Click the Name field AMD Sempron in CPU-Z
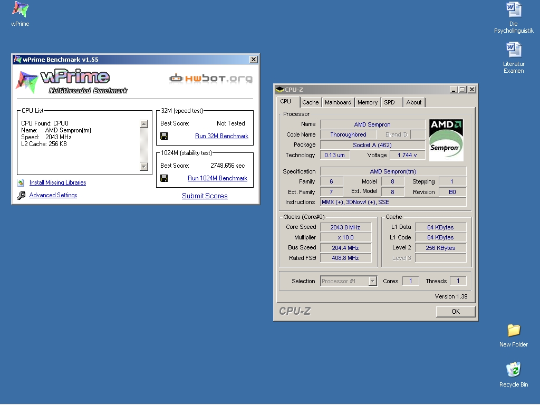Image resolution: width=540 pixels, height=405 pixels. 372,124
